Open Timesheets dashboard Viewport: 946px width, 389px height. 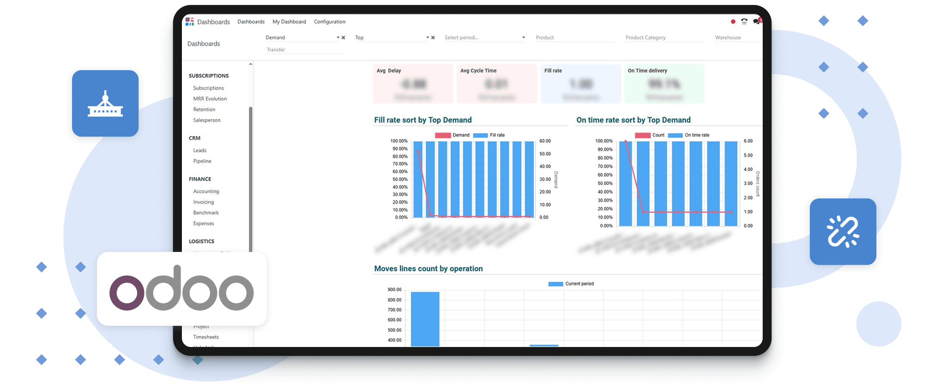(206, 337)
